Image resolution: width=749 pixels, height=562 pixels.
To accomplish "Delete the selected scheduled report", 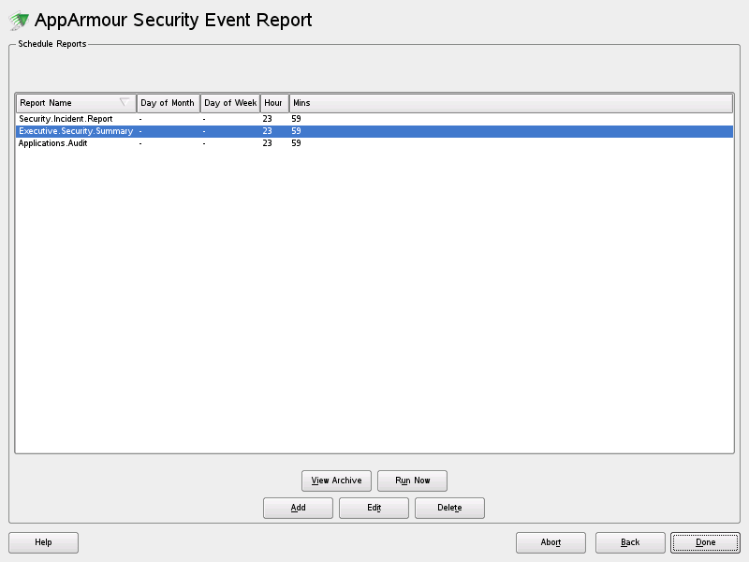I will coord(449,508).
